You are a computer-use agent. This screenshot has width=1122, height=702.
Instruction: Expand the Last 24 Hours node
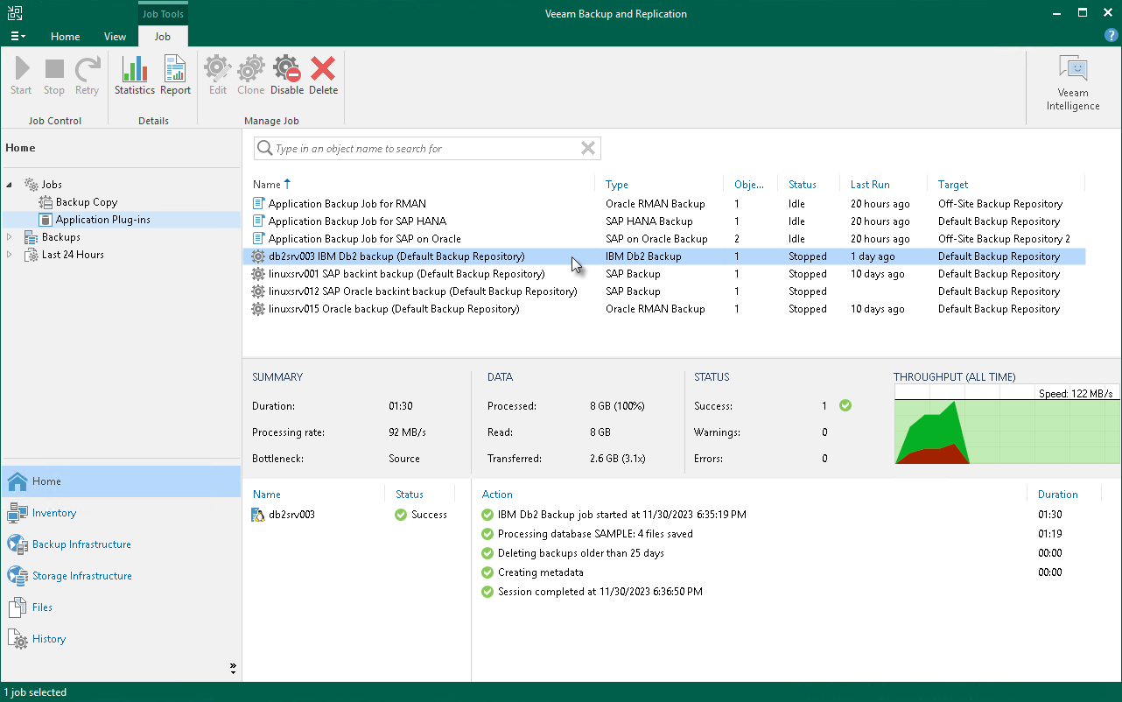(x=10, y=255)
